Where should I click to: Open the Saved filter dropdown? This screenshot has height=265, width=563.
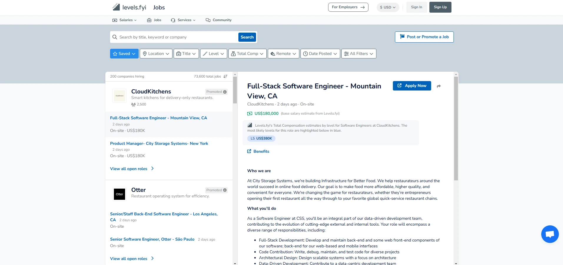pos(124,53)
